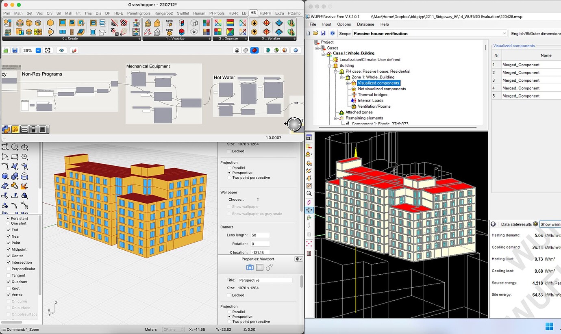Click the magnifier icon in WUFI 3D toolbar

click(x=309, y=193)
